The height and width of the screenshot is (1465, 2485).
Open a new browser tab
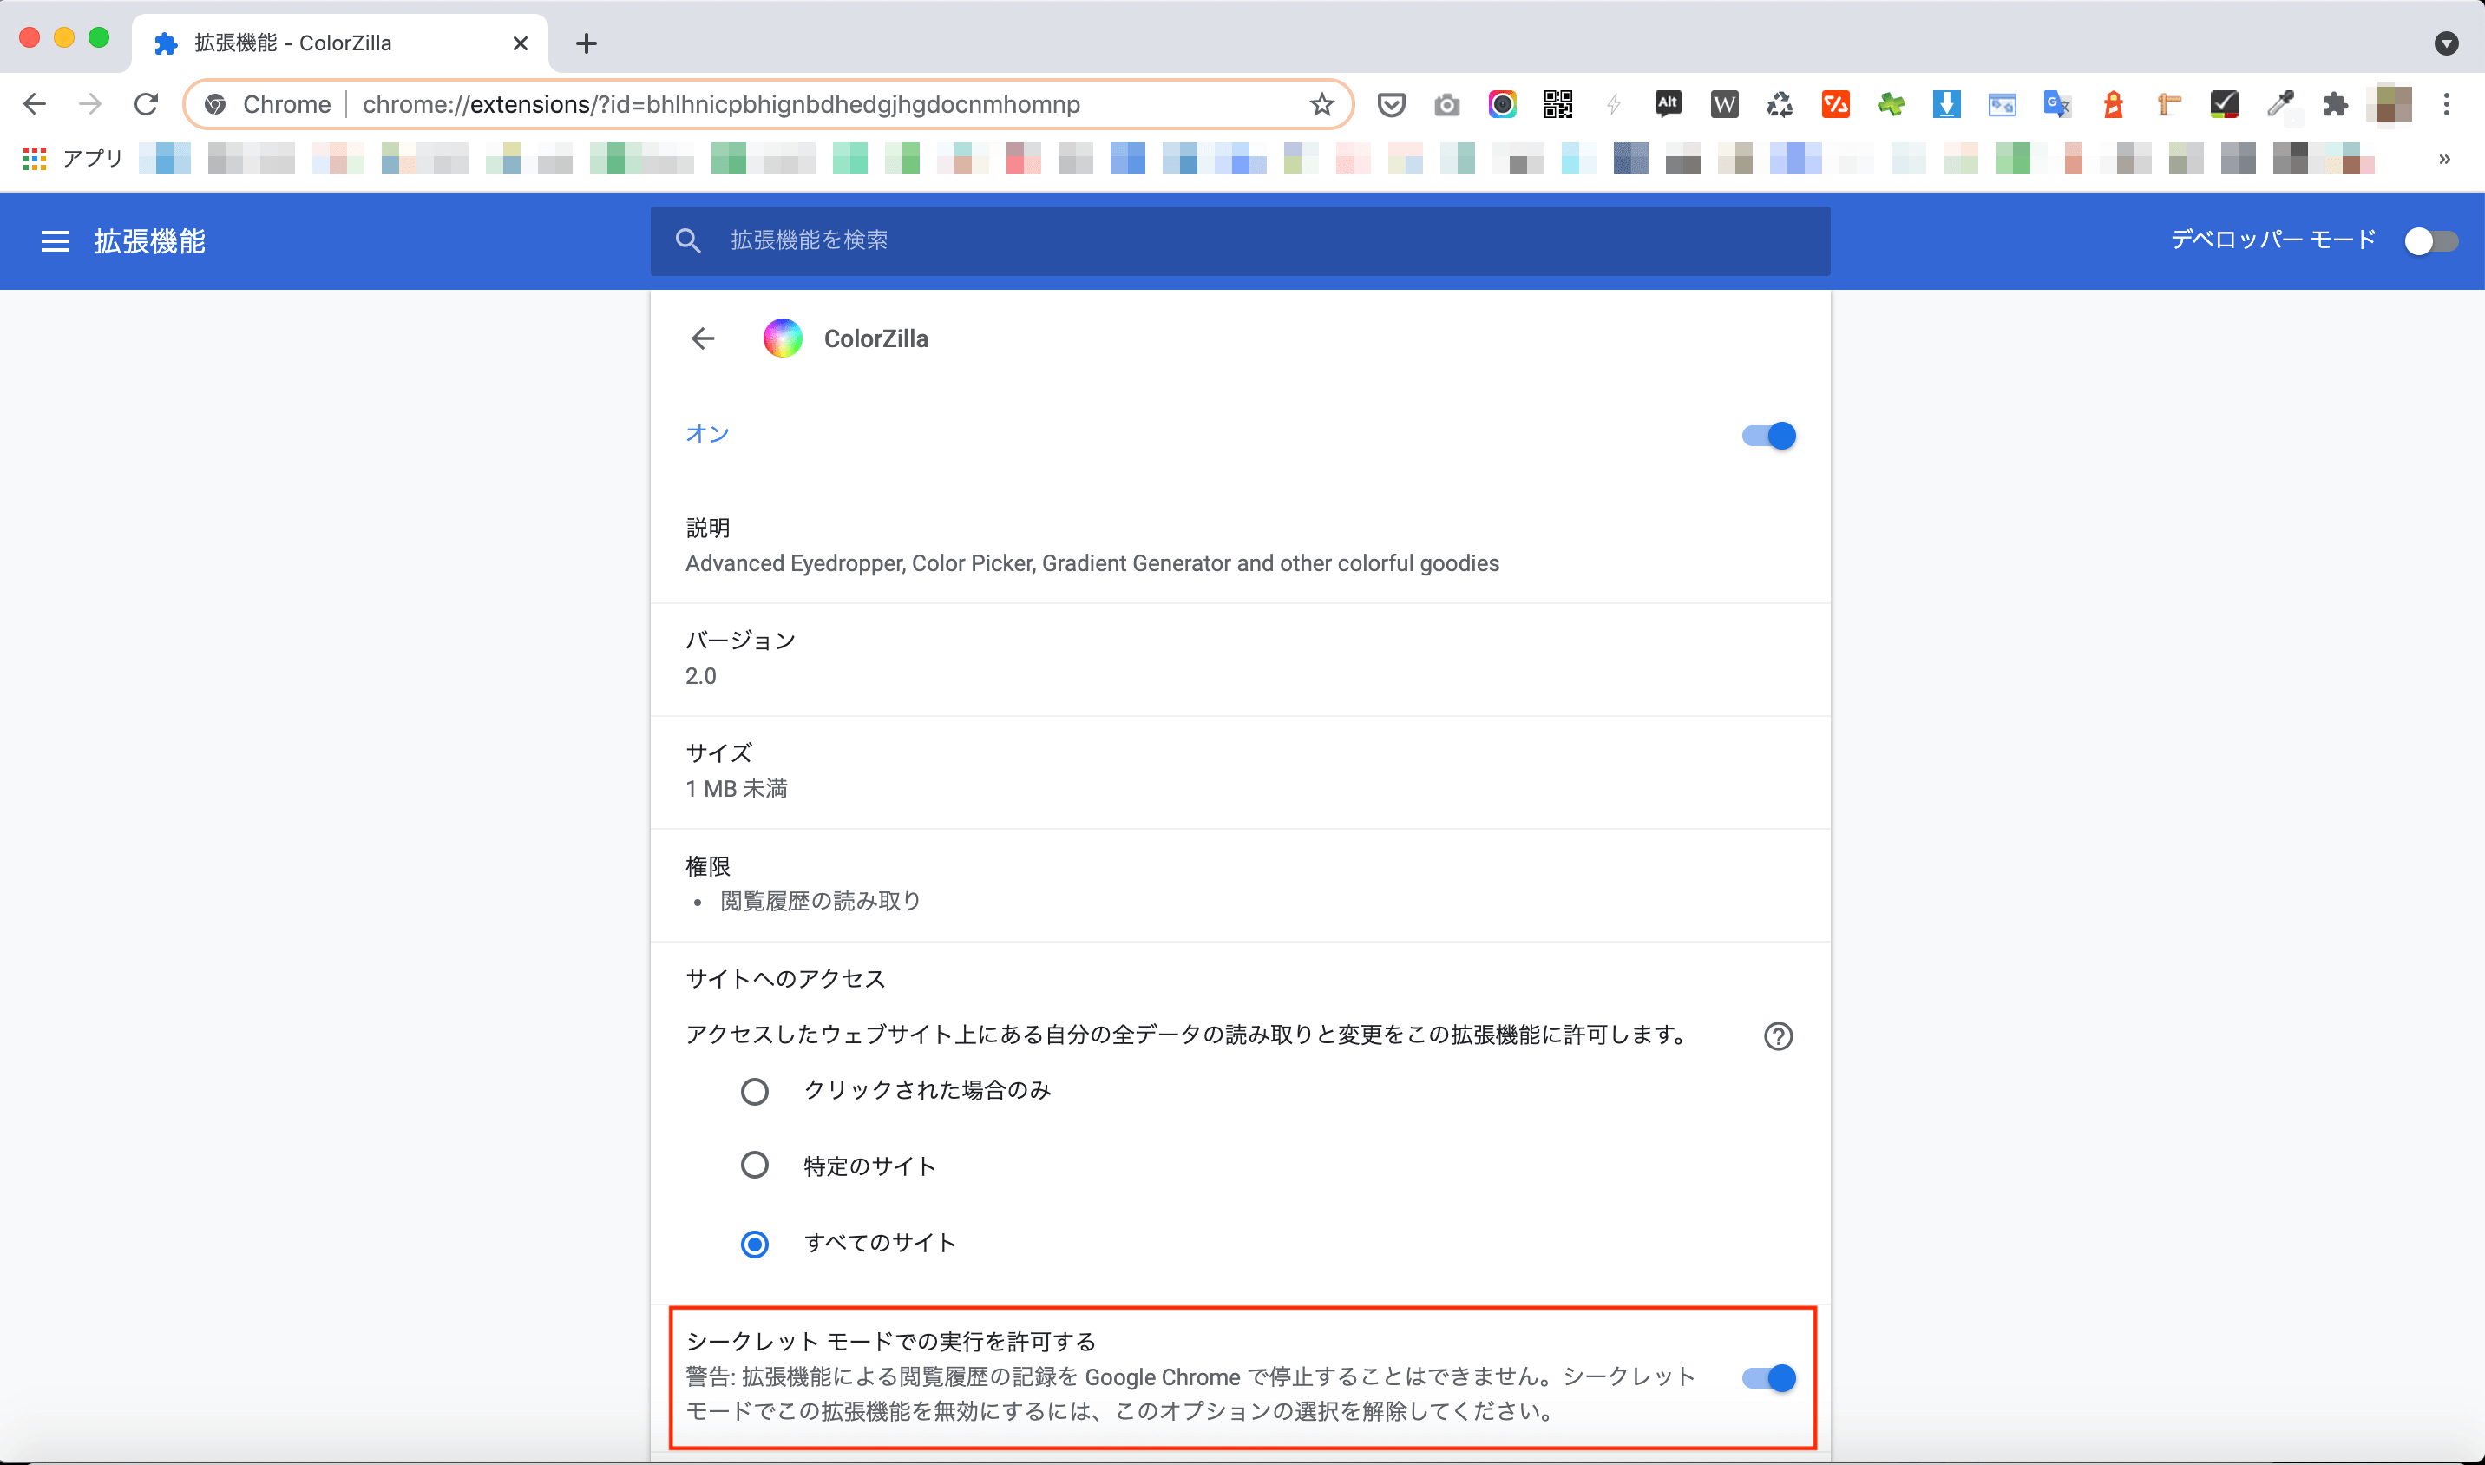click(x=587, y=43)
